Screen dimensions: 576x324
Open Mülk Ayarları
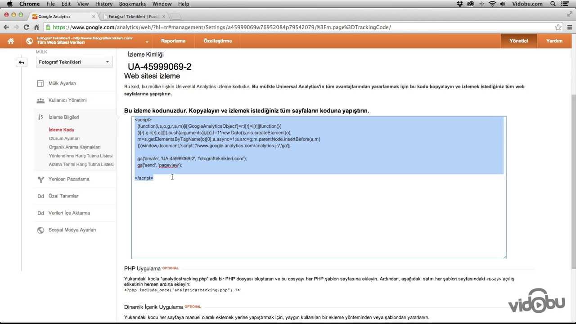(x=62, y=83)
